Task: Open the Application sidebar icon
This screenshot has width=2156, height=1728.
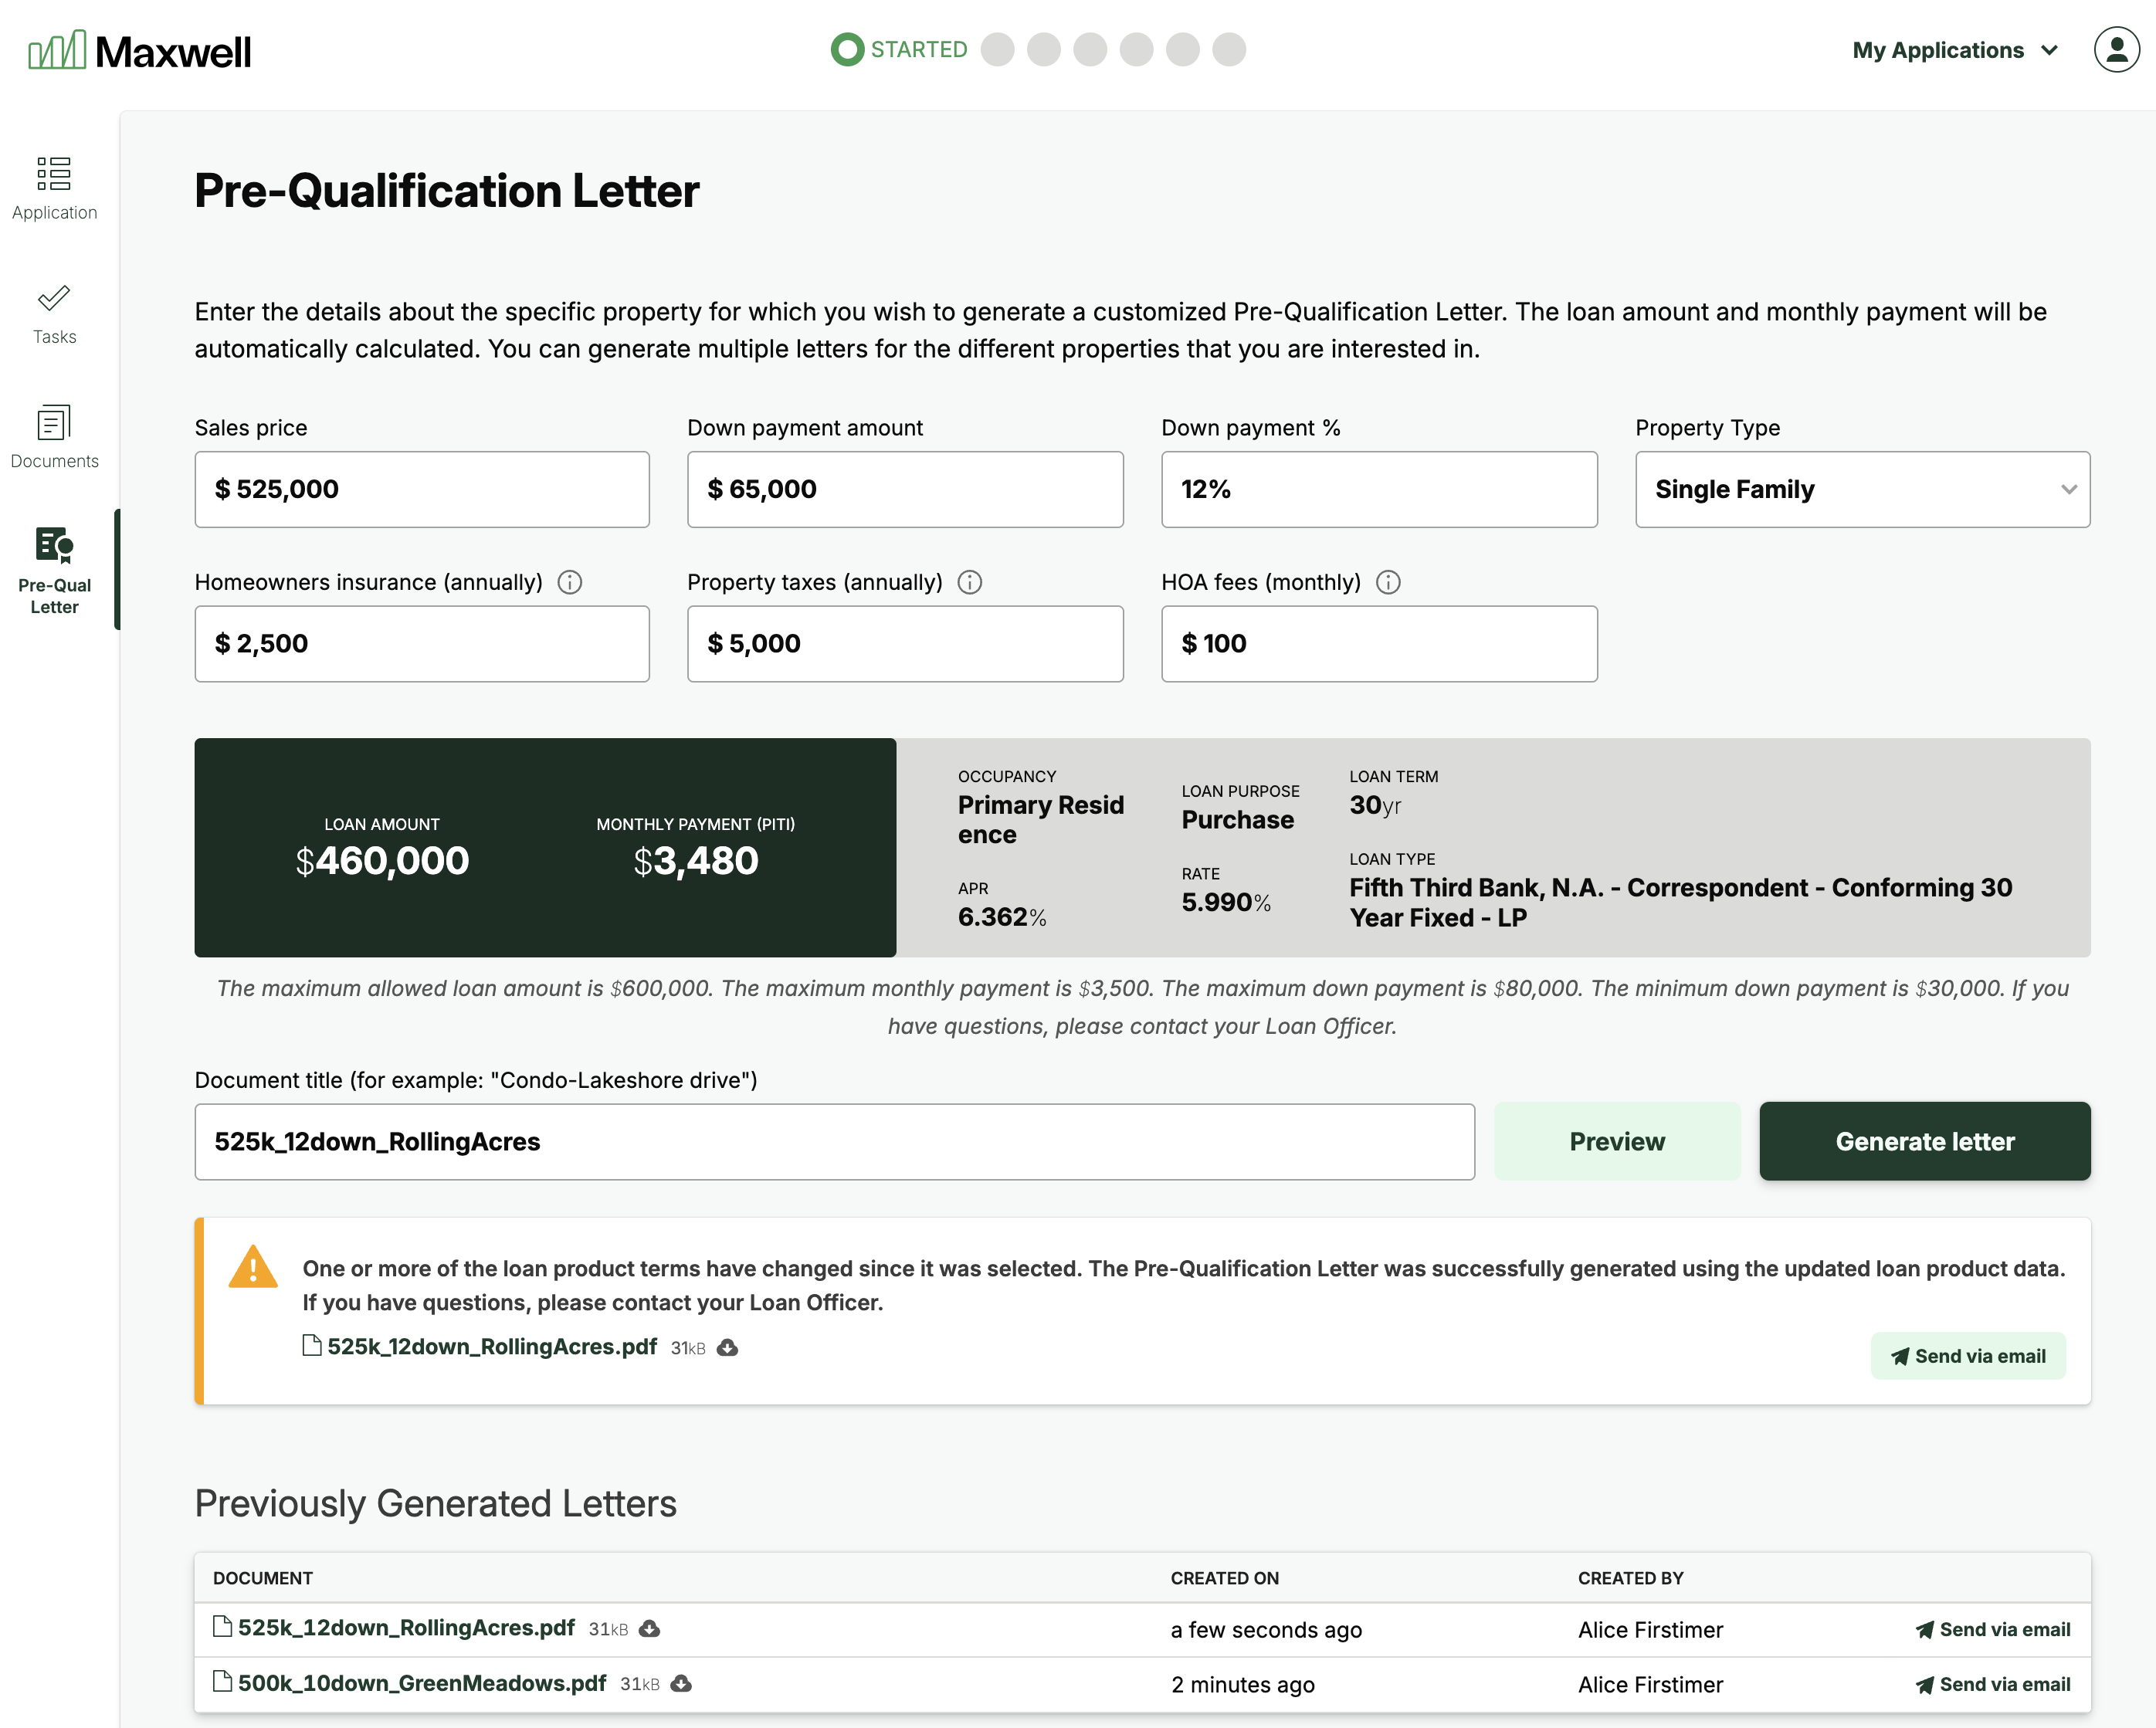Action: tap(54, 174)
